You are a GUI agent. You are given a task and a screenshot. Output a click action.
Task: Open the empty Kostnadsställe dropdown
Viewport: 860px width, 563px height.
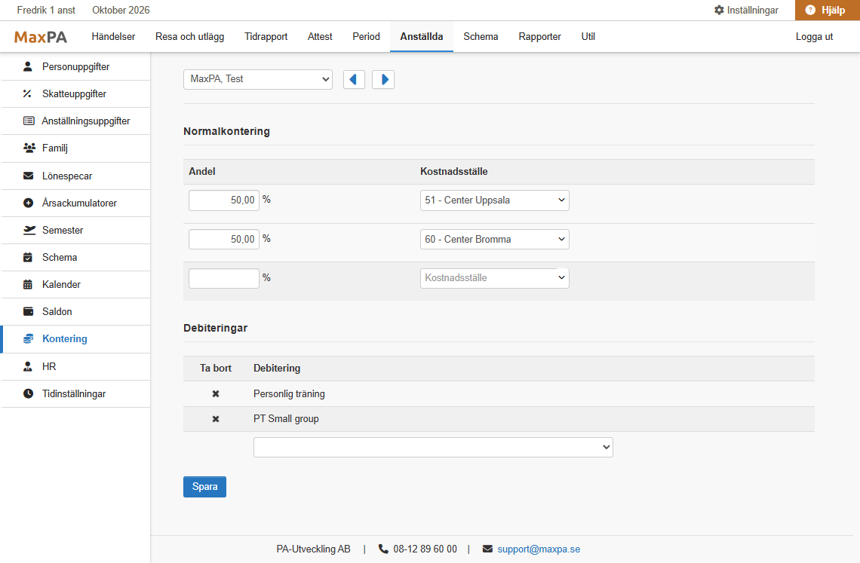pyautogui.click(x=495, y=278)
